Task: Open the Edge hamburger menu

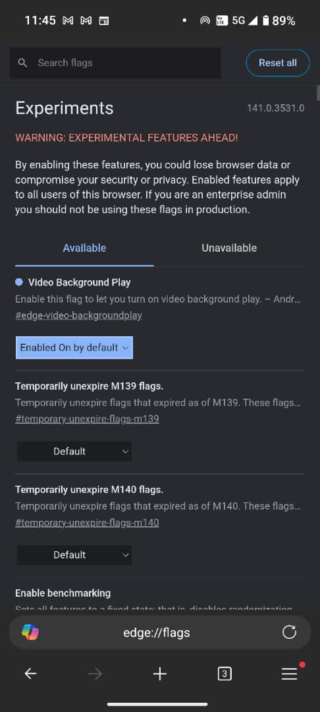Action: point(289,674)
